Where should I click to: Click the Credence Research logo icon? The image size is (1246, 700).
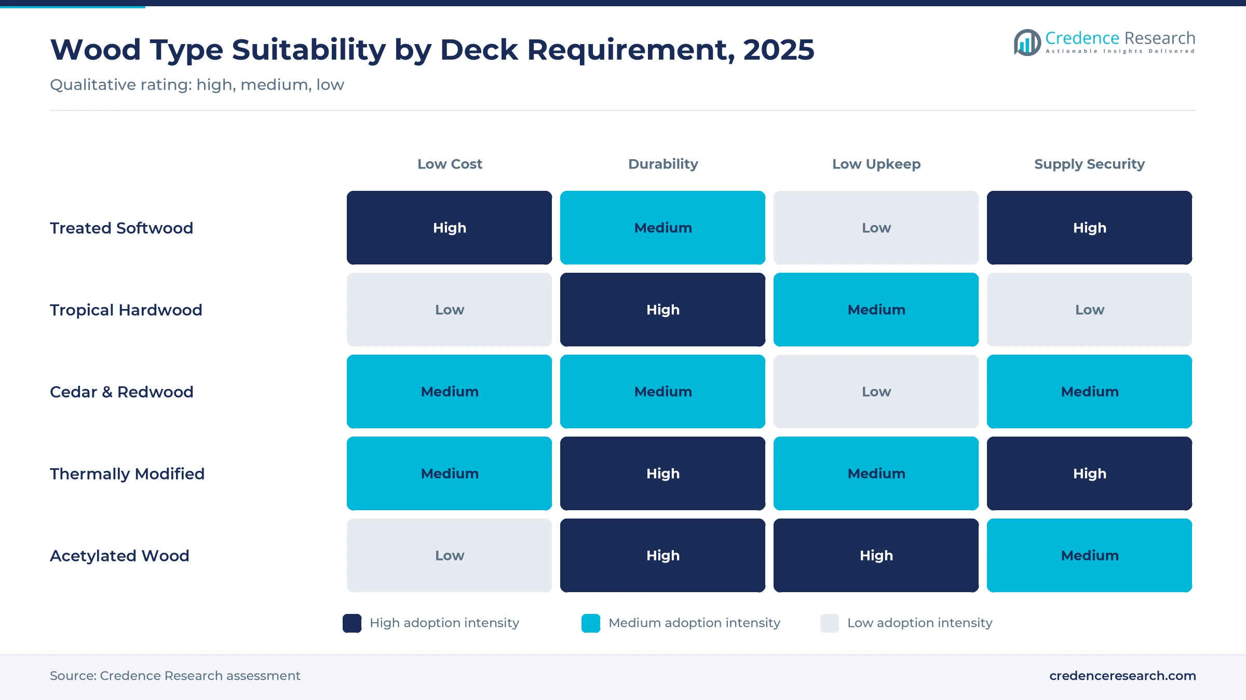point(1027,43)
